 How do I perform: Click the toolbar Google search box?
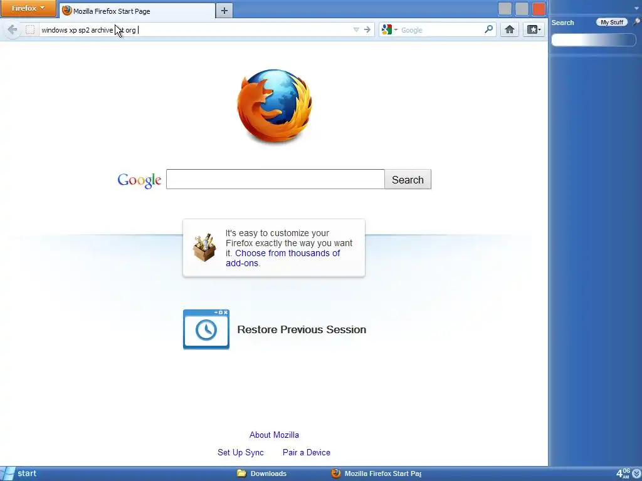(x=441, y=30)
